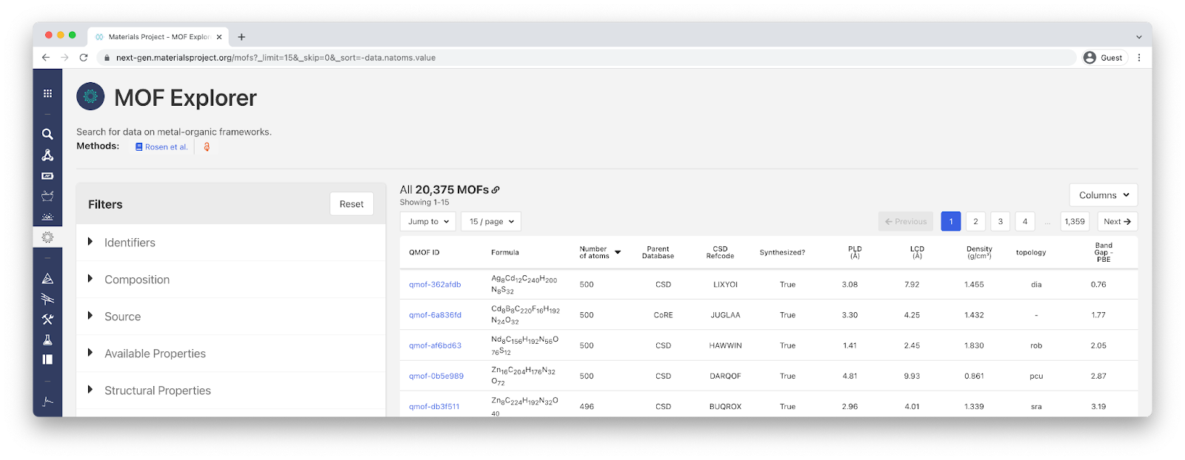Select the active MOF Explorer sidebar icon
Viewport: 1185px width, 460px height.
pyautogui.click(x=47, y=237)
